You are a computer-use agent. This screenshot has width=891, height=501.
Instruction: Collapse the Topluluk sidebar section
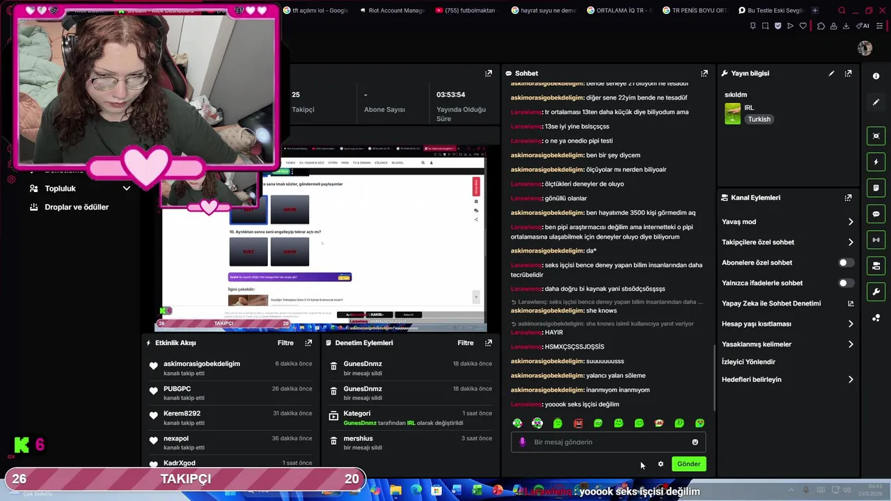[126, 189]
